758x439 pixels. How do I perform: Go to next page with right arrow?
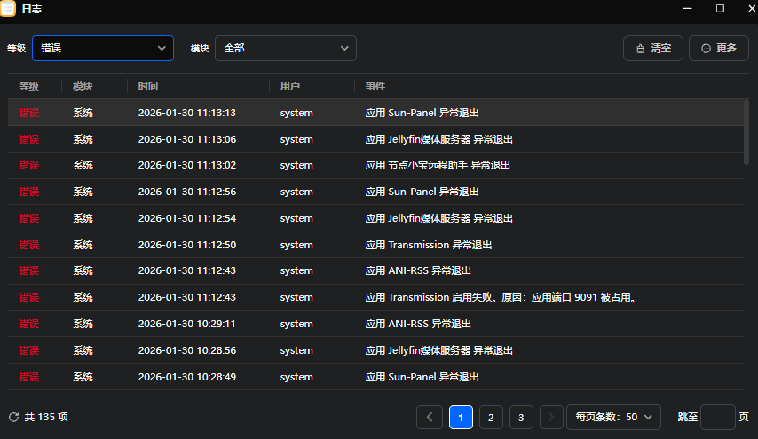[x=551, y=417]
